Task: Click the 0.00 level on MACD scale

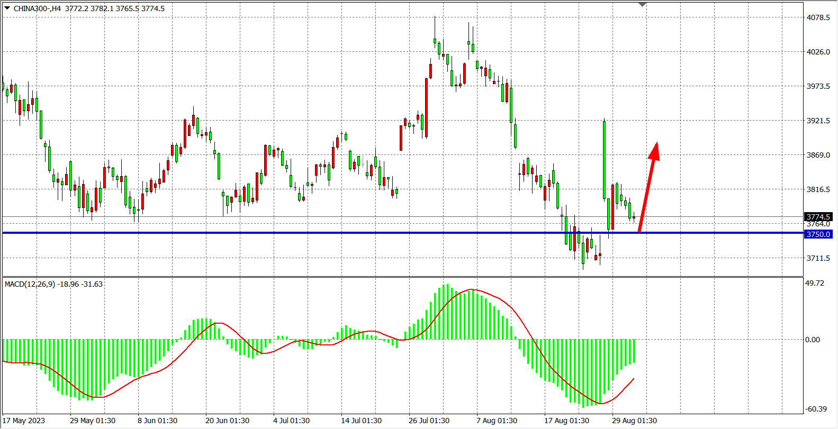Action: coord(813,340)
